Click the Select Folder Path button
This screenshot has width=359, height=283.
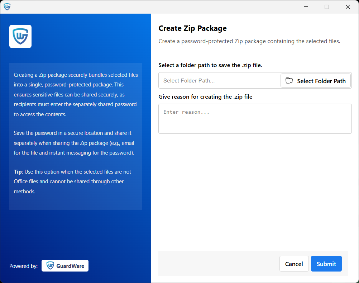point(316,80)
